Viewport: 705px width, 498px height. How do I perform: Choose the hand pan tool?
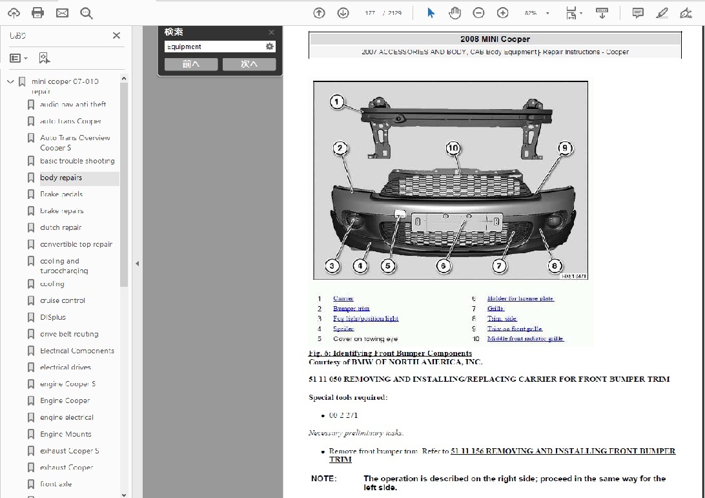(x=455, y=13)
